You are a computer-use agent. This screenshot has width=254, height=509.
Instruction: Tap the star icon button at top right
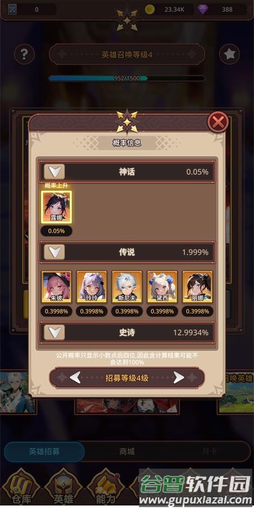point(229,54)
